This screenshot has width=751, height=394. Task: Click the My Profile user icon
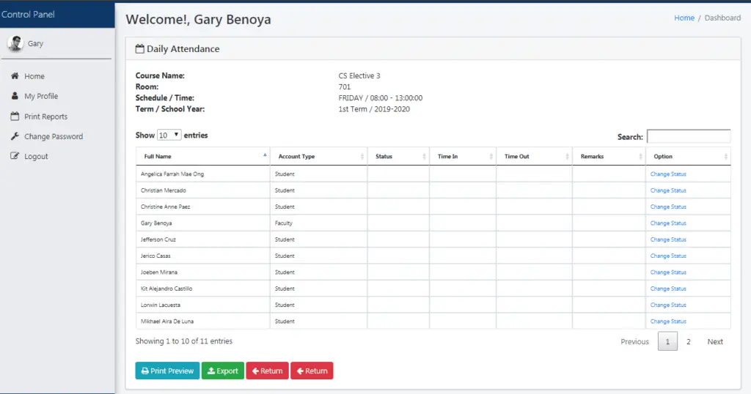click(x=15, y=96)
